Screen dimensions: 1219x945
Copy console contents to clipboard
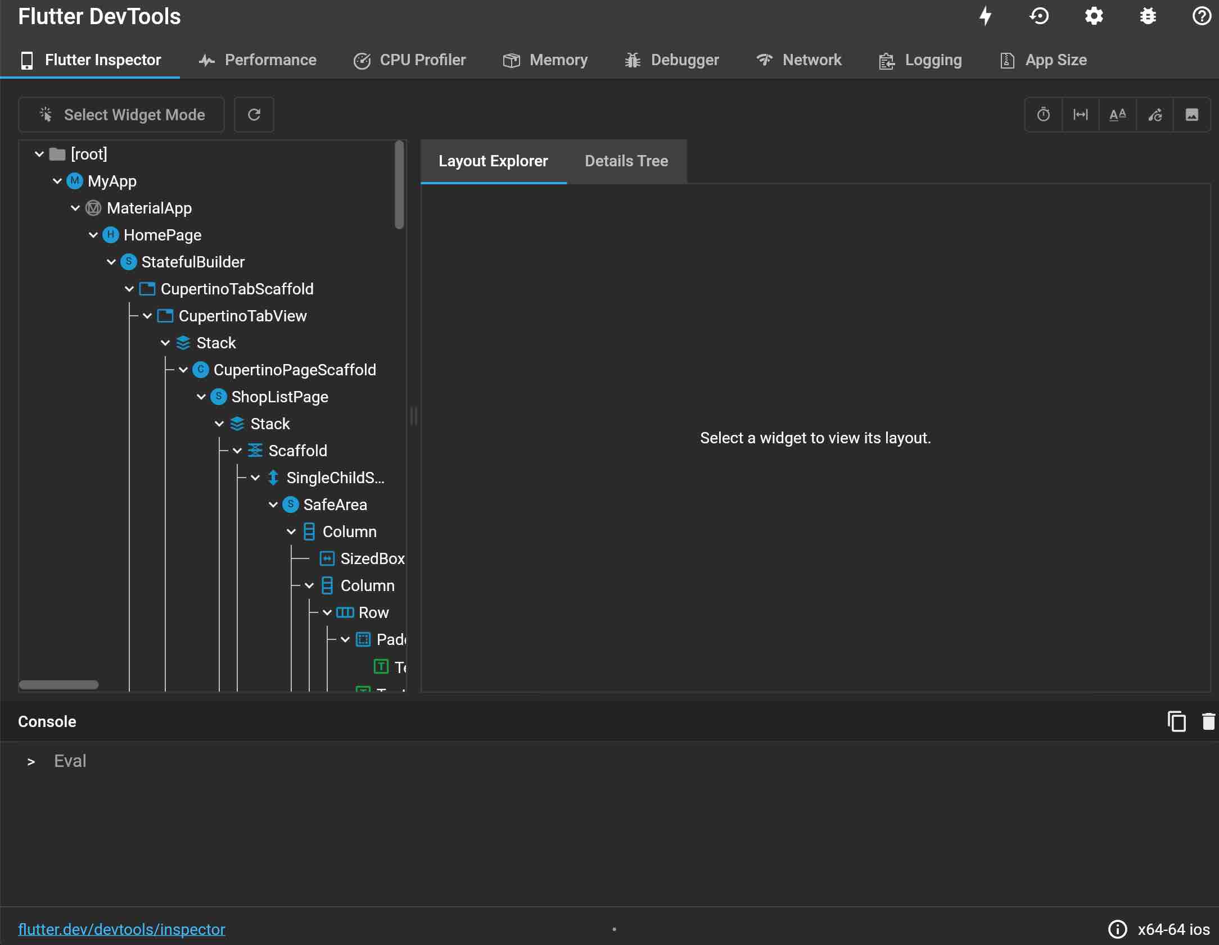(x=1176, y=721)
